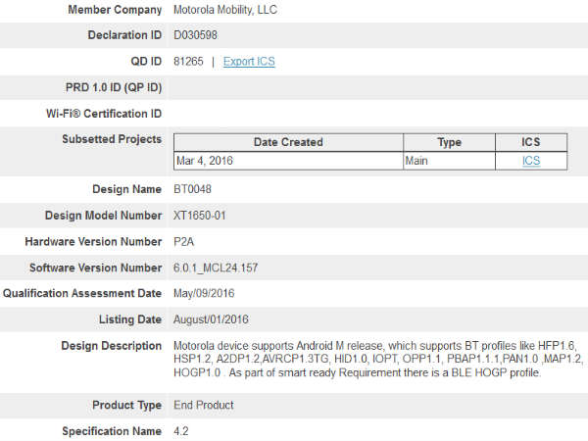Click the assessment date May/09/2016
Viewport: 588px width, 441px height.
[204, 293]
